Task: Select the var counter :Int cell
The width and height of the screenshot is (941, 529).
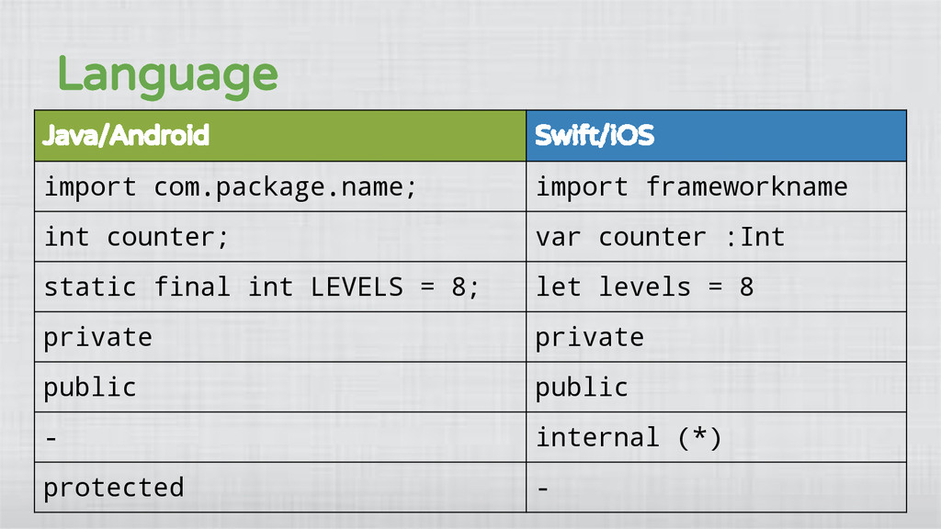Action: tap(716, 237)
